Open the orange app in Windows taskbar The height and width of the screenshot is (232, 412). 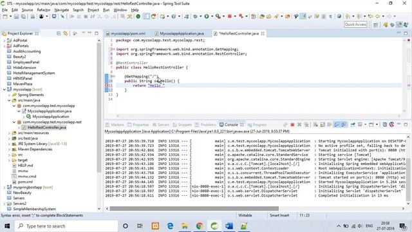(155, 226)
